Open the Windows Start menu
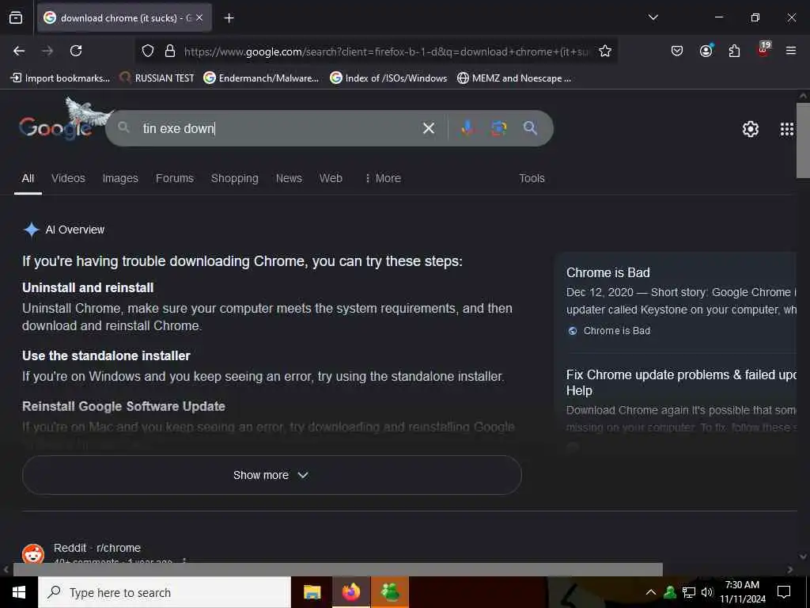This screenshot has height=608, width=810. point(19,592)
